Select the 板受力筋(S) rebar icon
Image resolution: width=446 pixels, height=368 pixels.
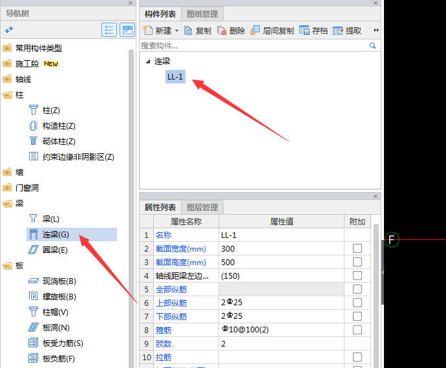coord(33,343)
